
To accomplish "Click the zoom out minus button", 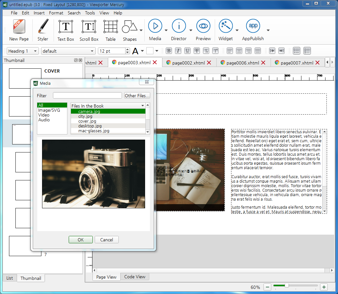I will [267, 287].
